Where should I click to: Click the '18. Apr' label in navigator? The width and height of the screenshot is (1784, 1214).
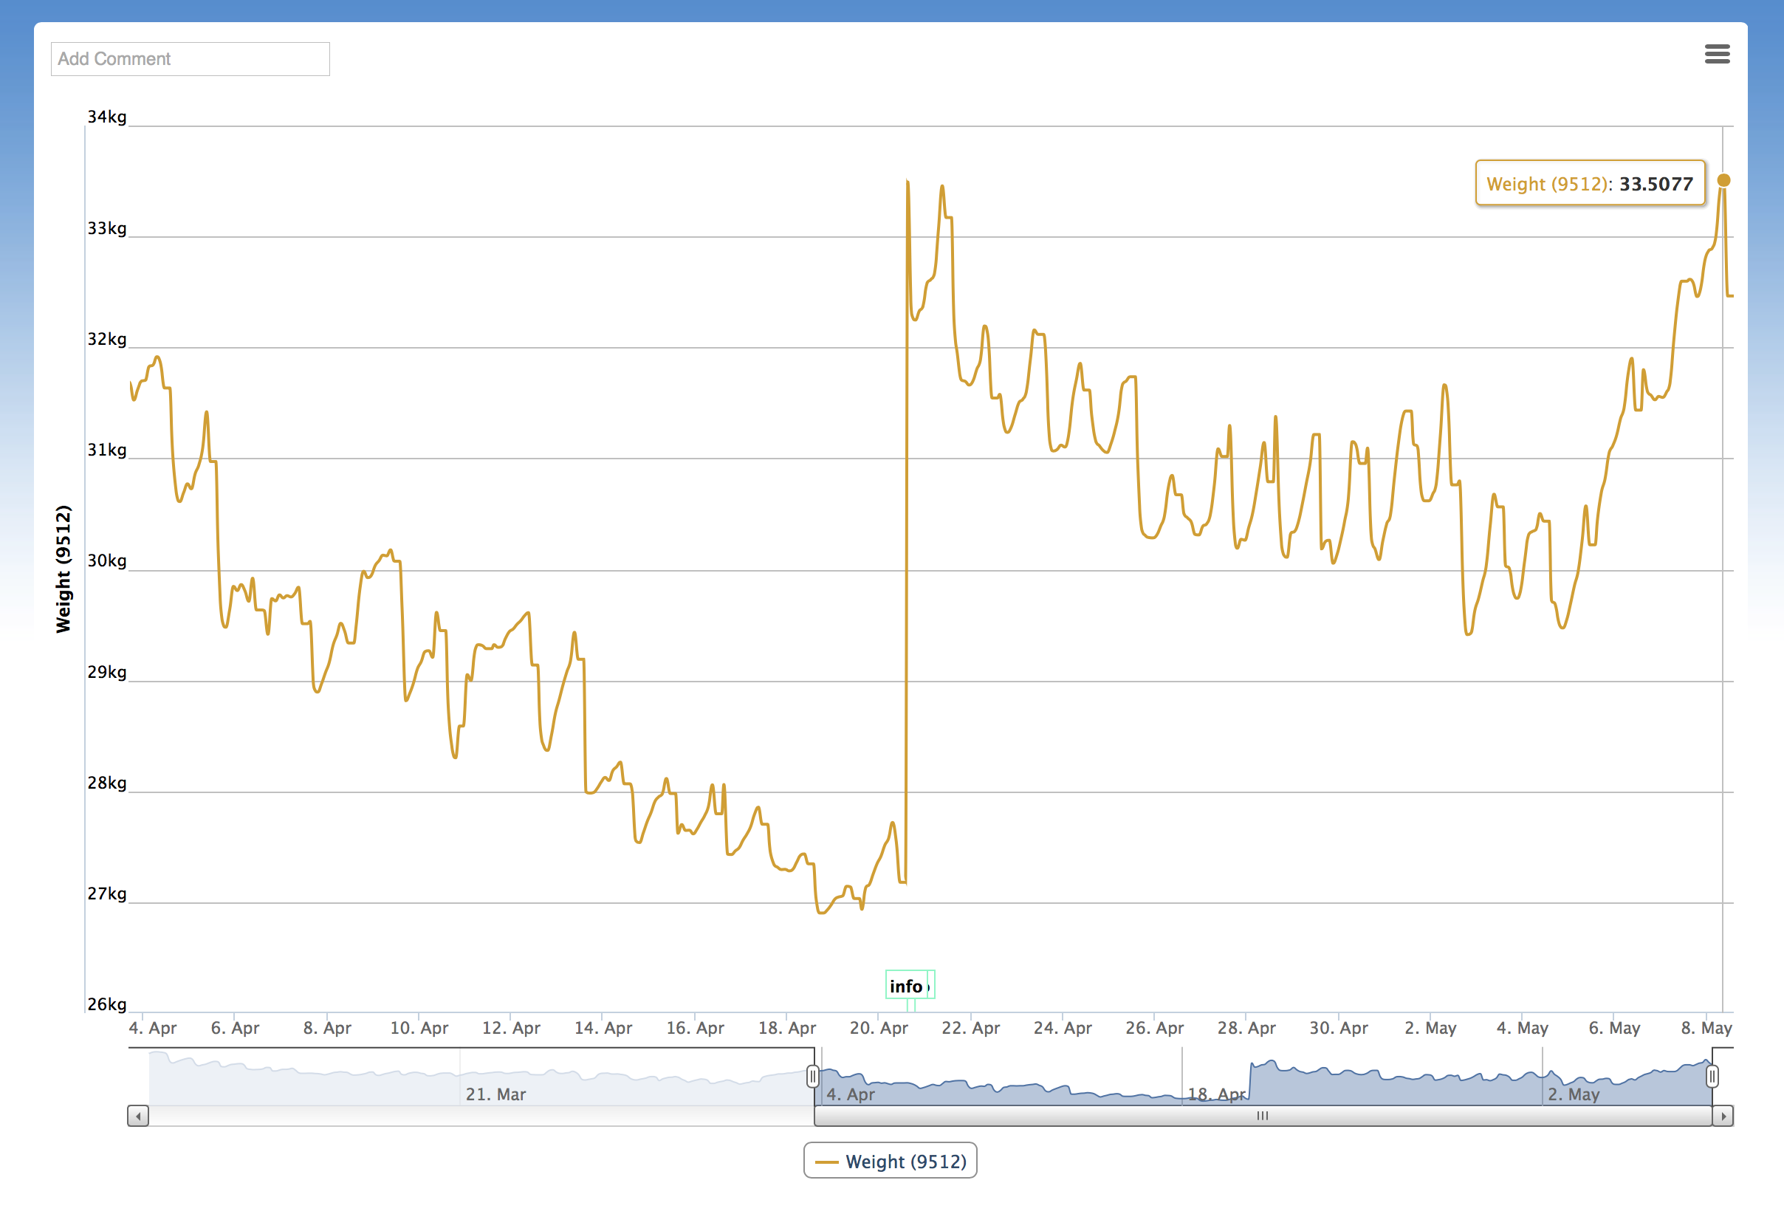tap(1217, 1094)
